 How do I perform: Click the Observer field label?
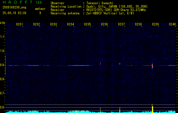pos(57,3)
